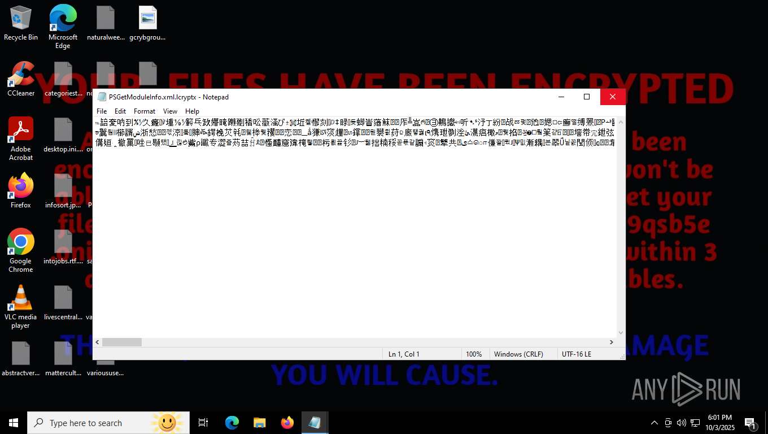Select the varioususe... file icon
The width and height of the screenshot is (768, 434).
click(x=106, y=368)
